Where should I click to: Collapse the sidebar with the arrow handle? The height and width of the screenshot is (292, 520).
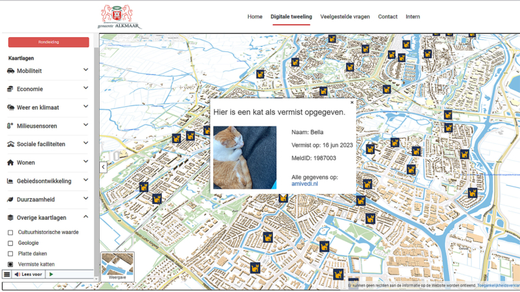[104, 166]
